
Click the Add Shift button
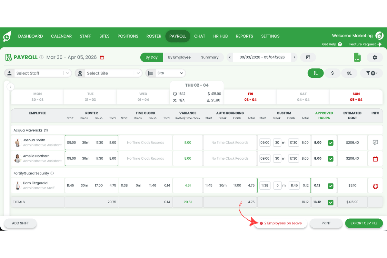[x=20, y=223]
